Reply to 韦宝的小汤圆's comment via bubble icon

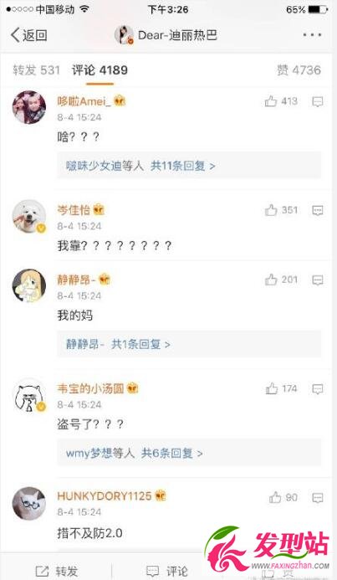pos(318,389)
